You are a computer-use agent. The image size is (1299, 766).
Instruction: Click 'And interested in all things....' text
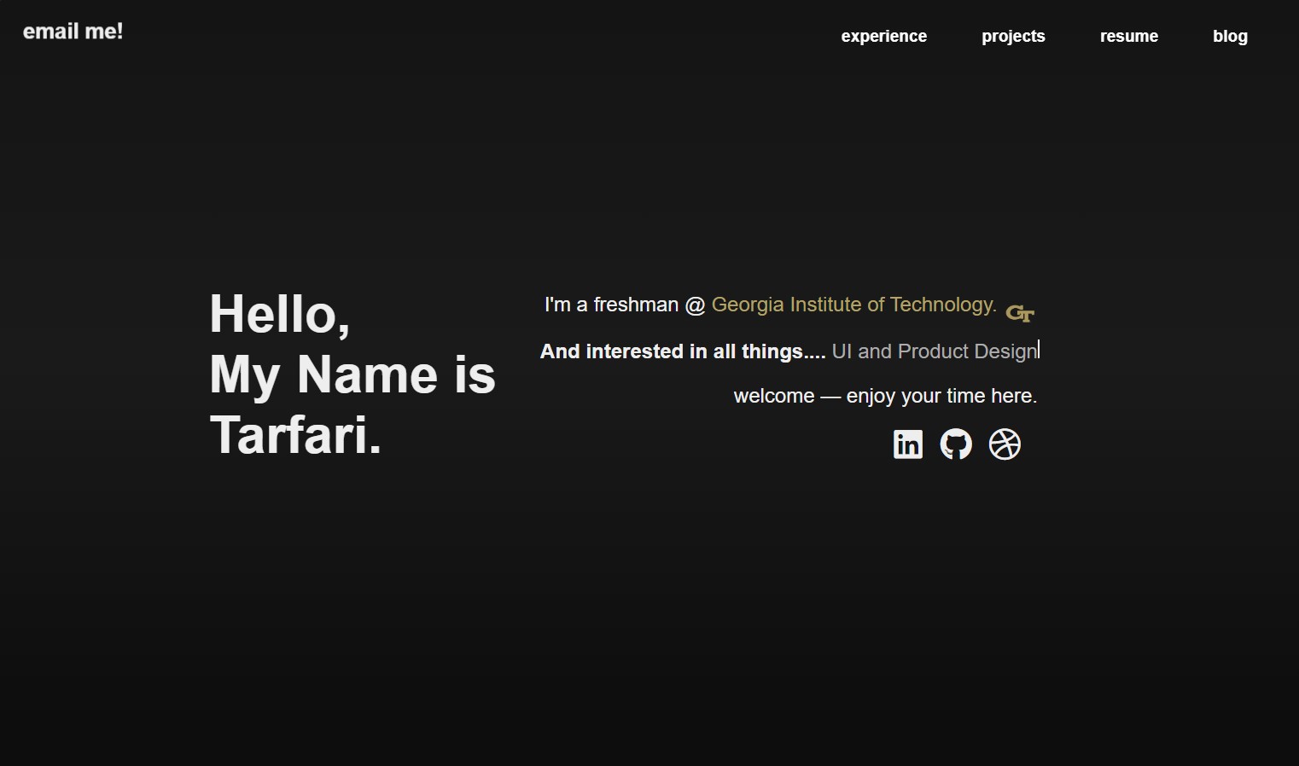pos(683,351)
